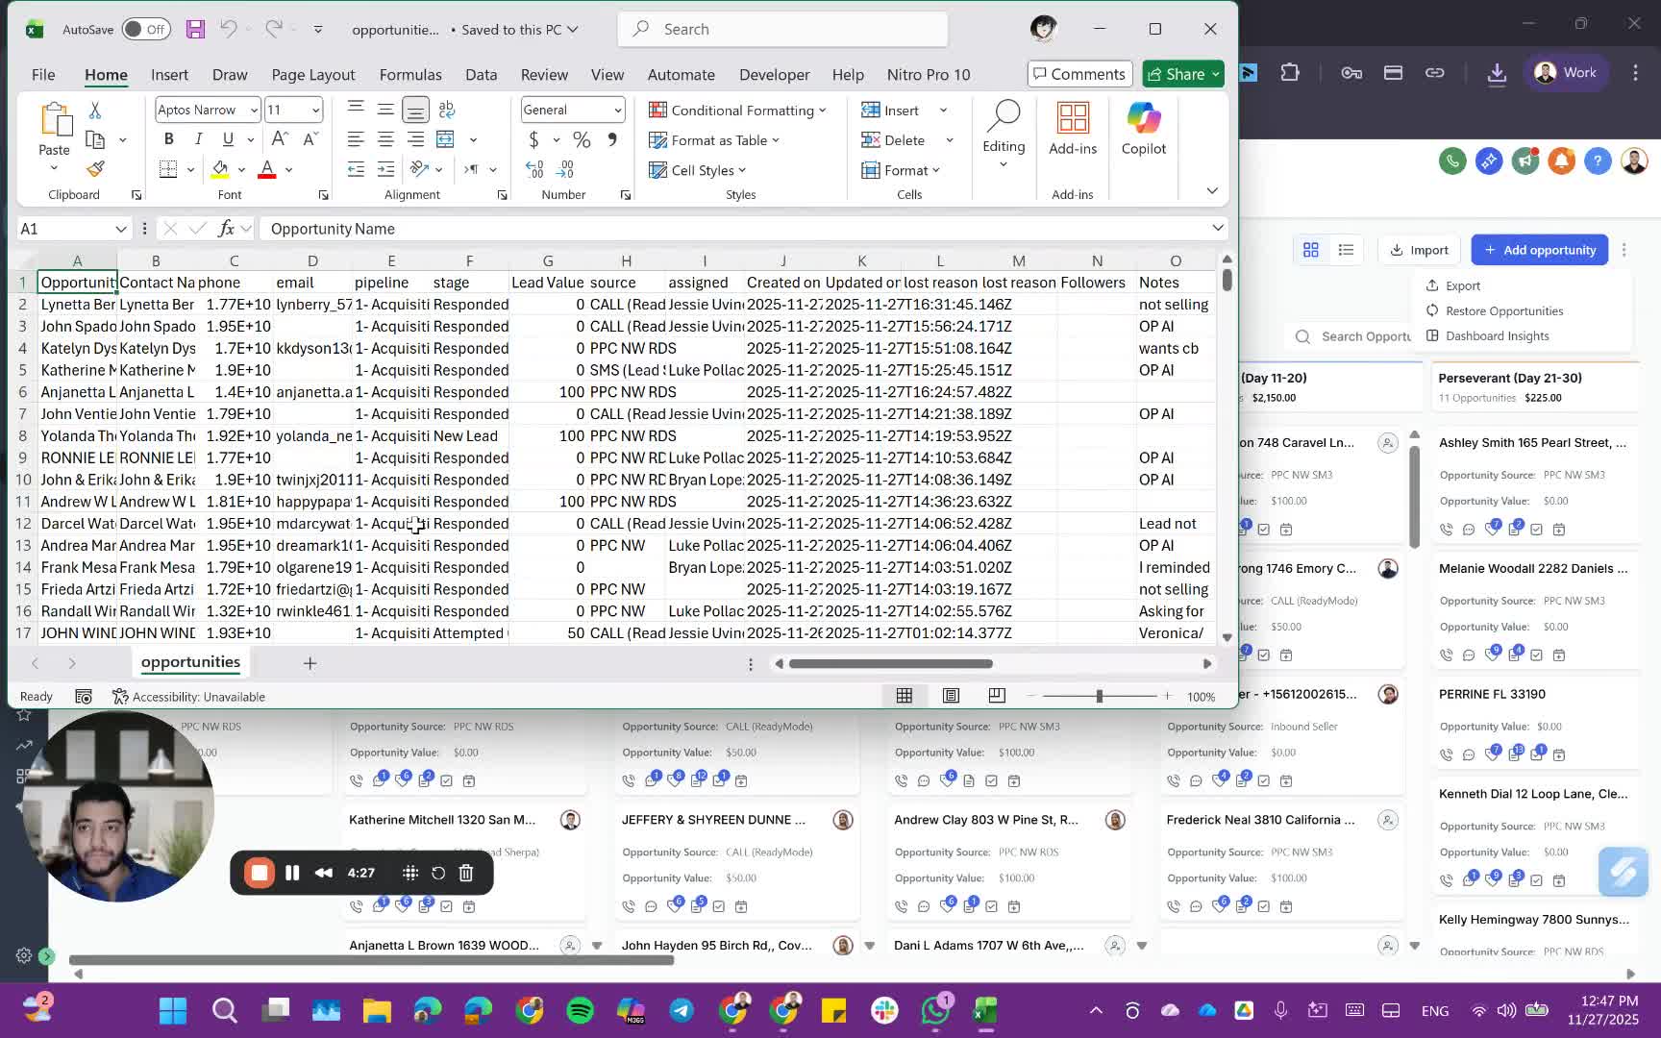Click the Excel Search box

click(782, 29)
